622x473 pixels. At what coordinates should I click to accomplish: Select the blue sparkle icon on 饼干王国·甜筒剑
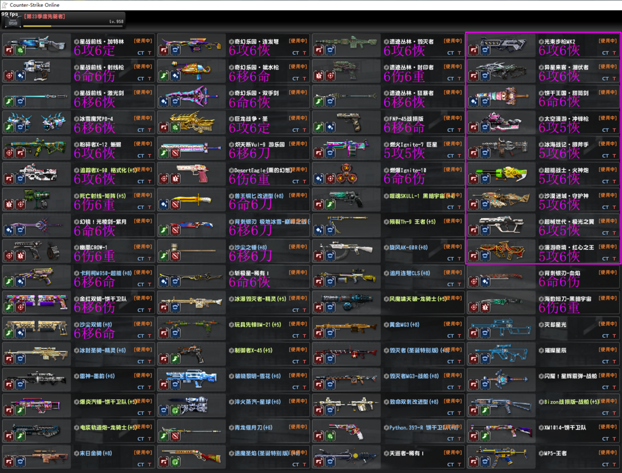pos(473,102)
